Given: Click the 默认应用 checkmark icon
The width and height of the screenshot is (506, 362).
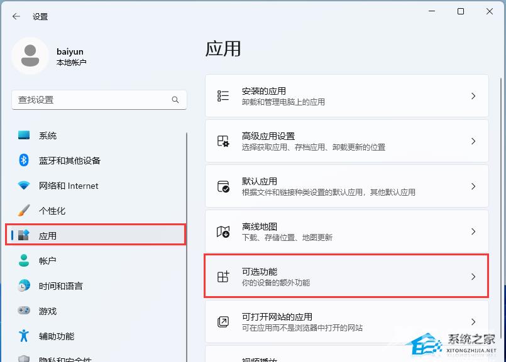Looking at the screenshot, I should tap(223, 186).
